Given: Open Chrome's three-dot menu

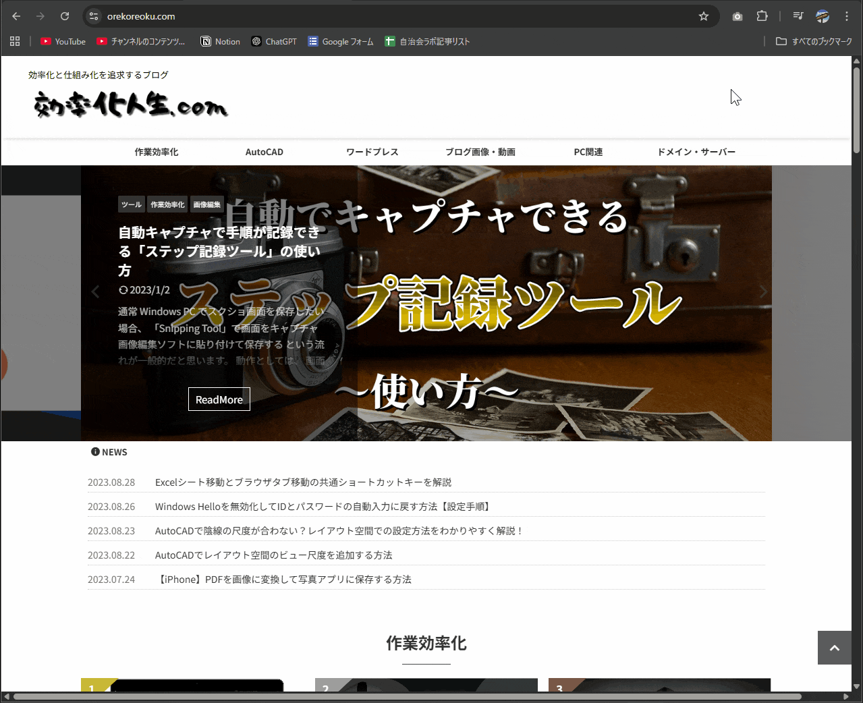Looking at the screenshot, I should coord(847,16).
